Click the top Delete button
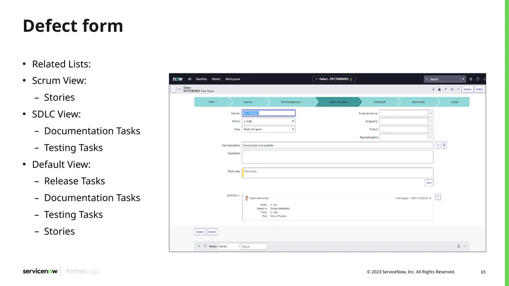 click(x=480, y=89)
